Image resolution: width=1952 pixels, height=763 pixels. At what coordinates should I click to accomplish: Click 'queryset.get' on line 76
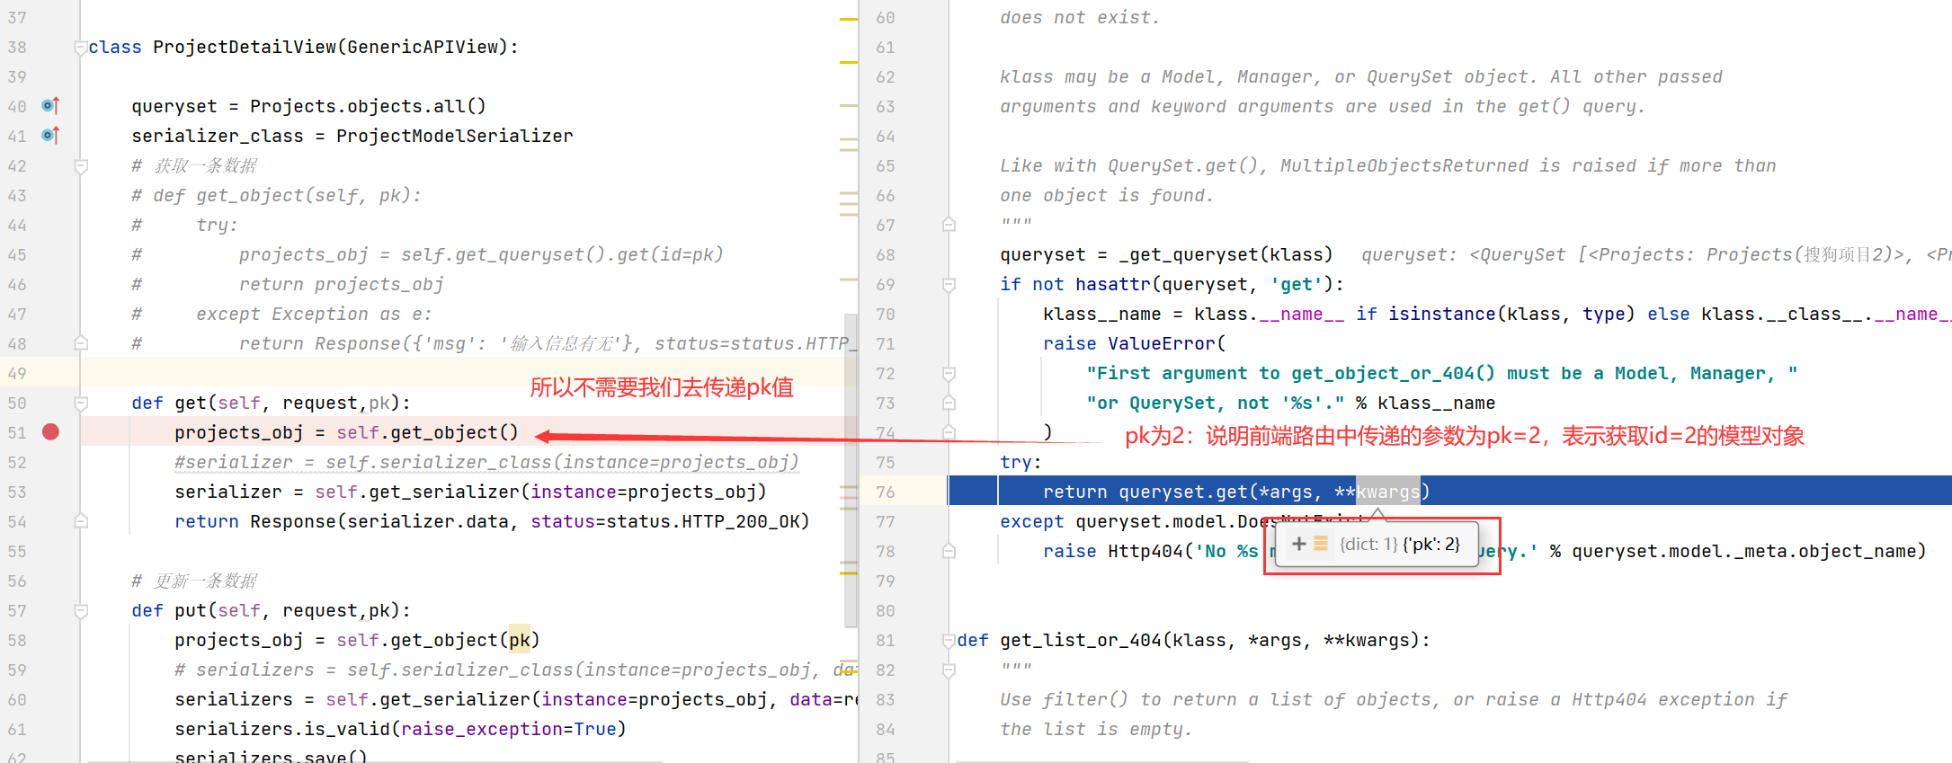click(x=1183, y=492)
